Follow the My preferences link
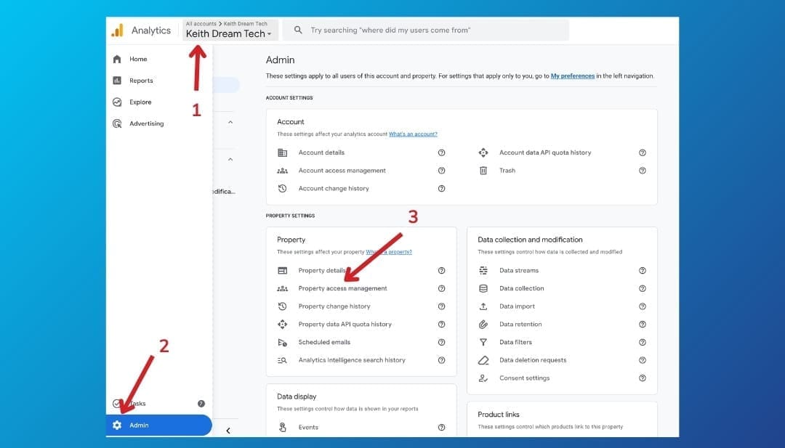785x448 pixels. [x=573, y=76]
